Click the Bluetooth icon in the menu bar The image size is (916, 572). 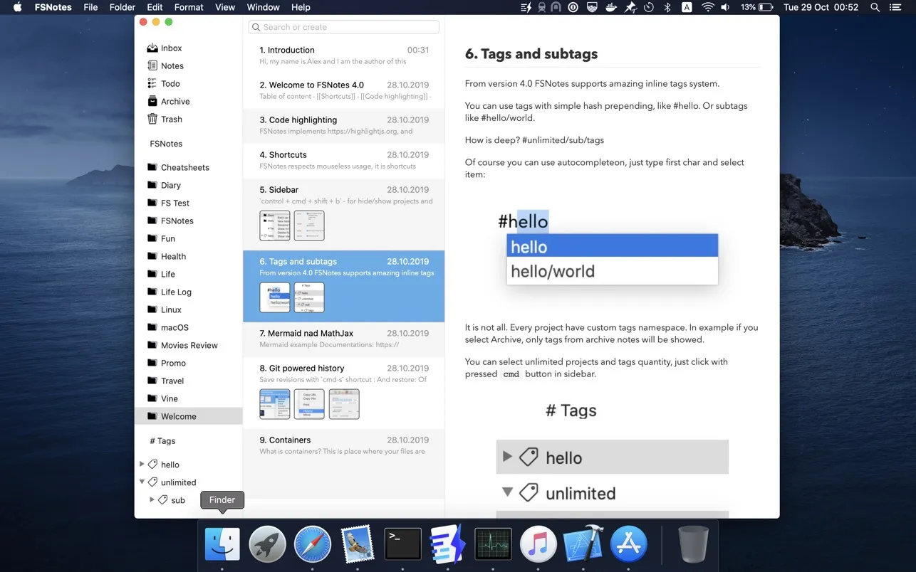[666, 7]
